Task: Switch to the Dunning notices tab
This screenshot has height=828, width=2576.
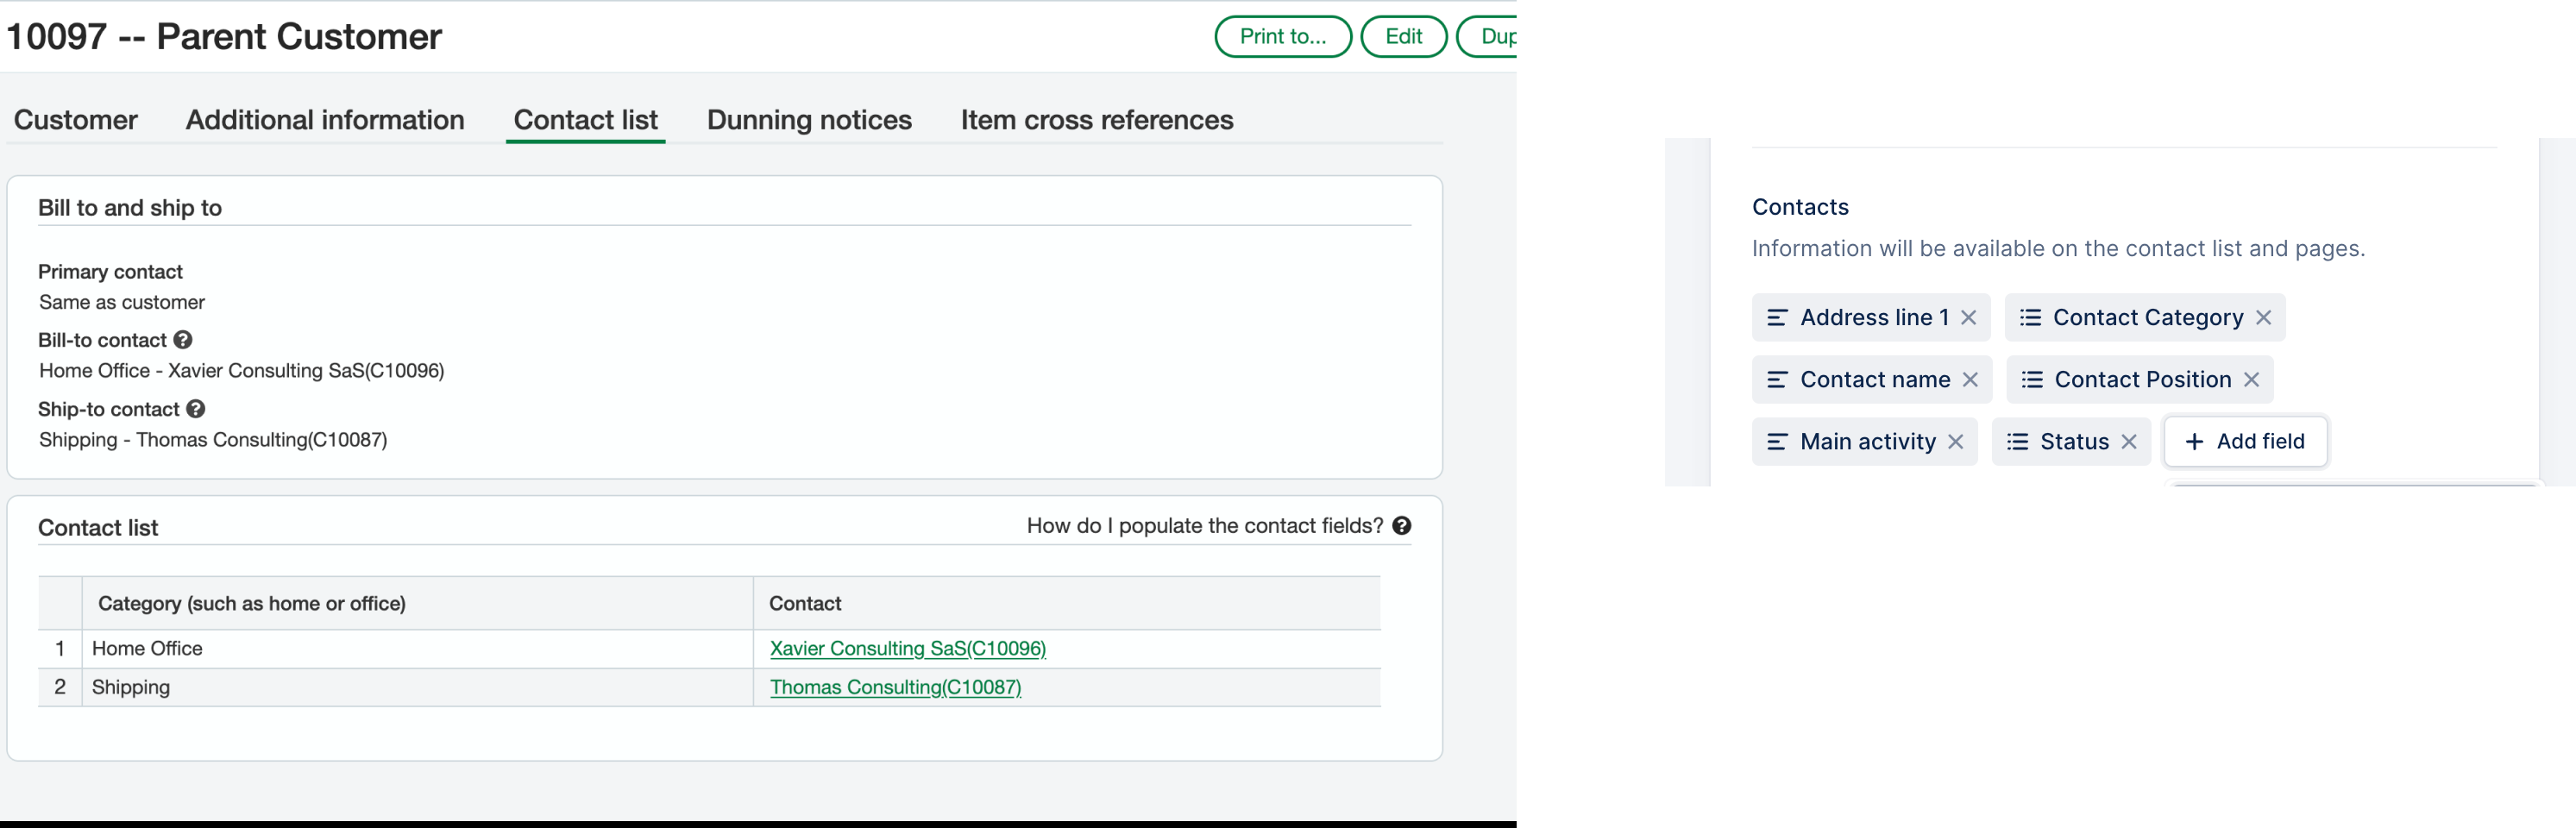Action: 808,120
